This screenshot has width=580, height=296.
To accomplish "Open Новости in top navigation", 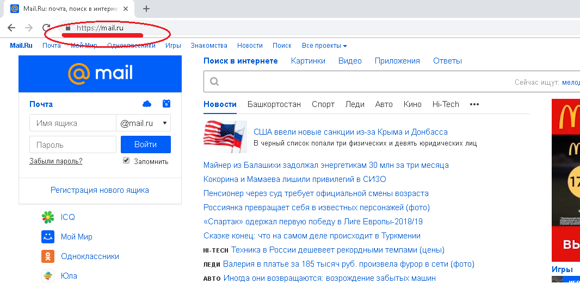I will (250, 46).
